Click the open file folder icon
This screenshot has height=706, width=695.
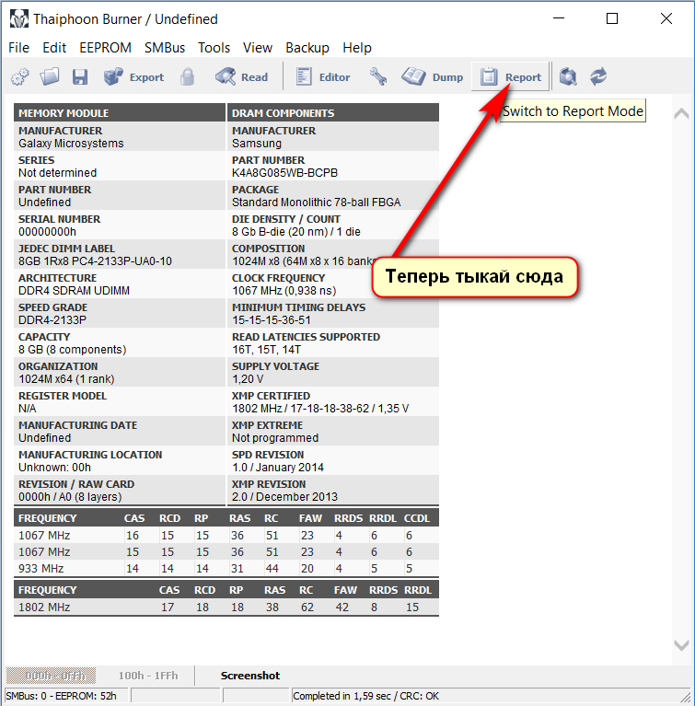50,77
